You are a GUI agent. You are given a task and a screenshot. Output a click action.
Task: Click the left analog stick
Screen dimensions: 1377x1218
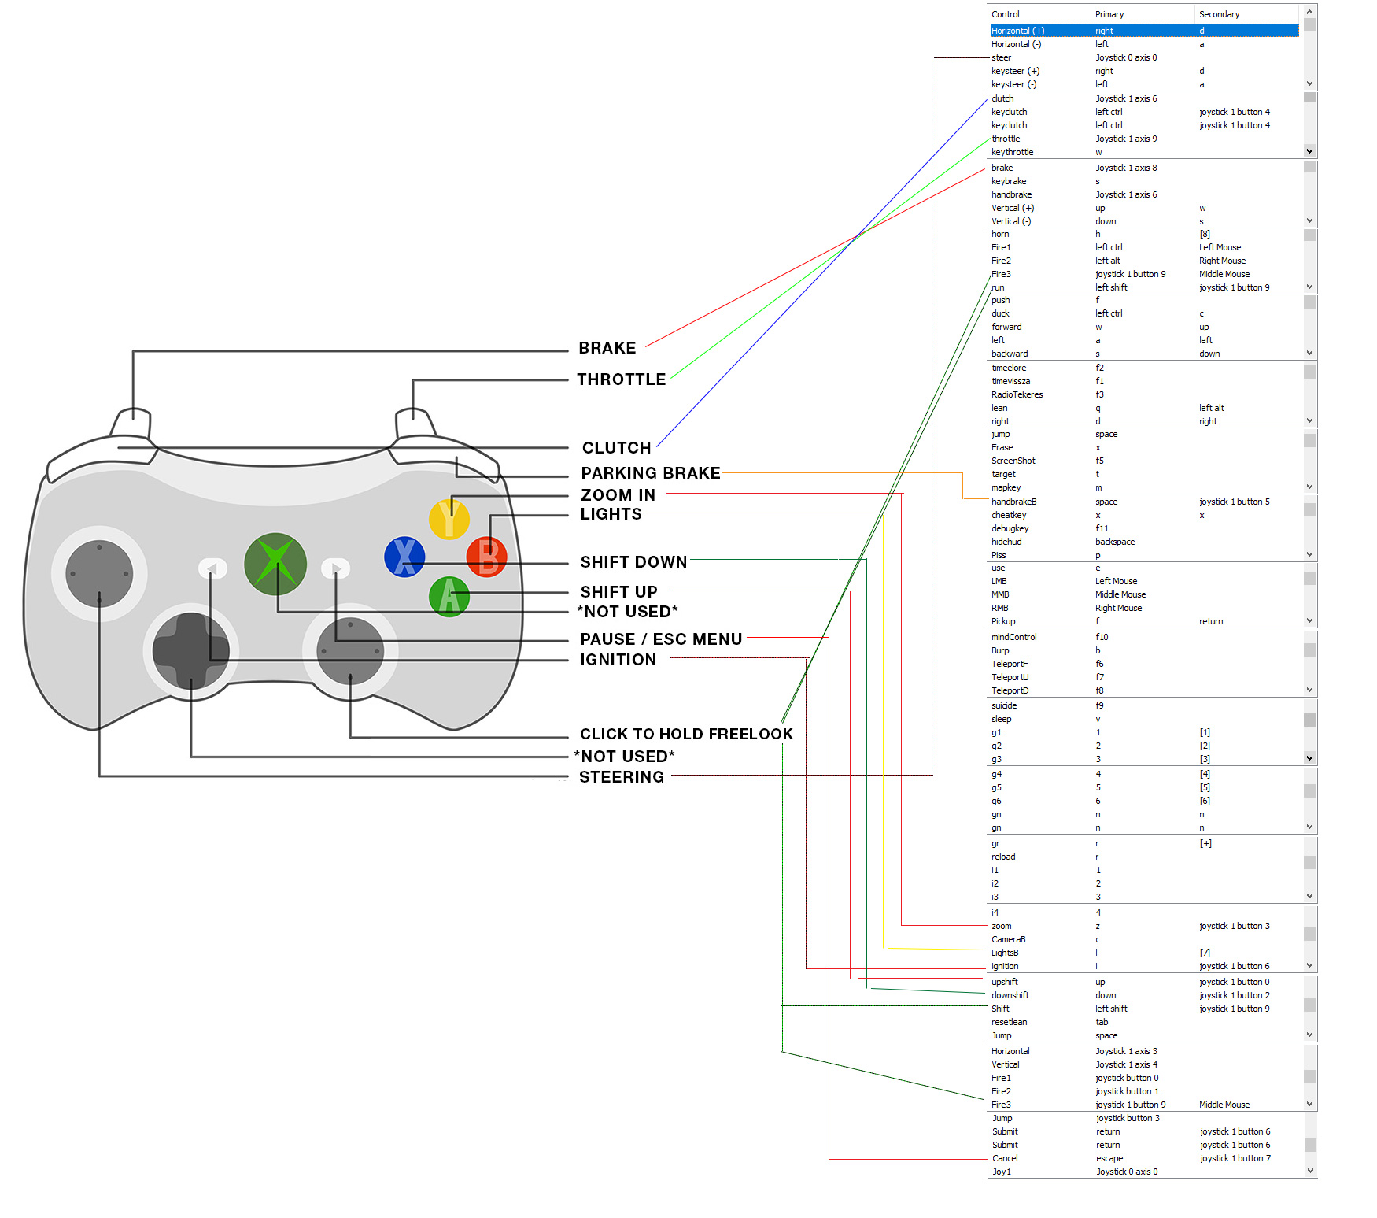99,573
